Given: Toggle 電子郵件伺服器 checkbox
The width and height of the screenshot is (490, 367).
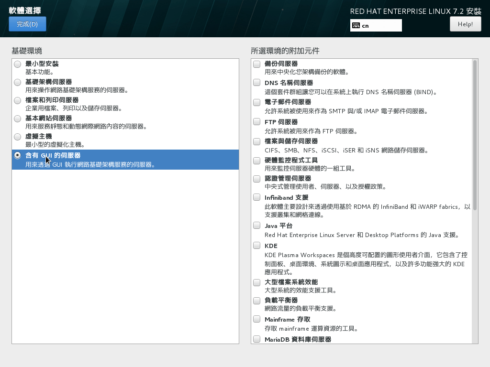Looking at the screenshot, I should click(x=257, y=102).
